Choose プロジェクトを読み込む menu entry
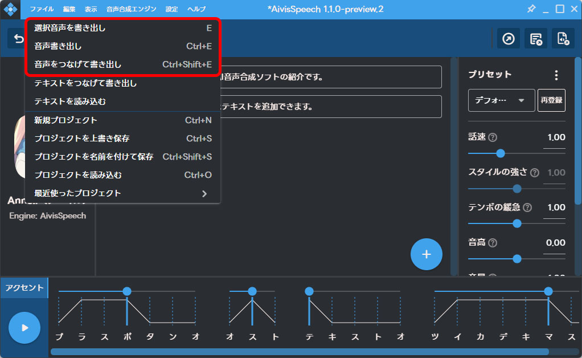582x358 pixels. 123,175
